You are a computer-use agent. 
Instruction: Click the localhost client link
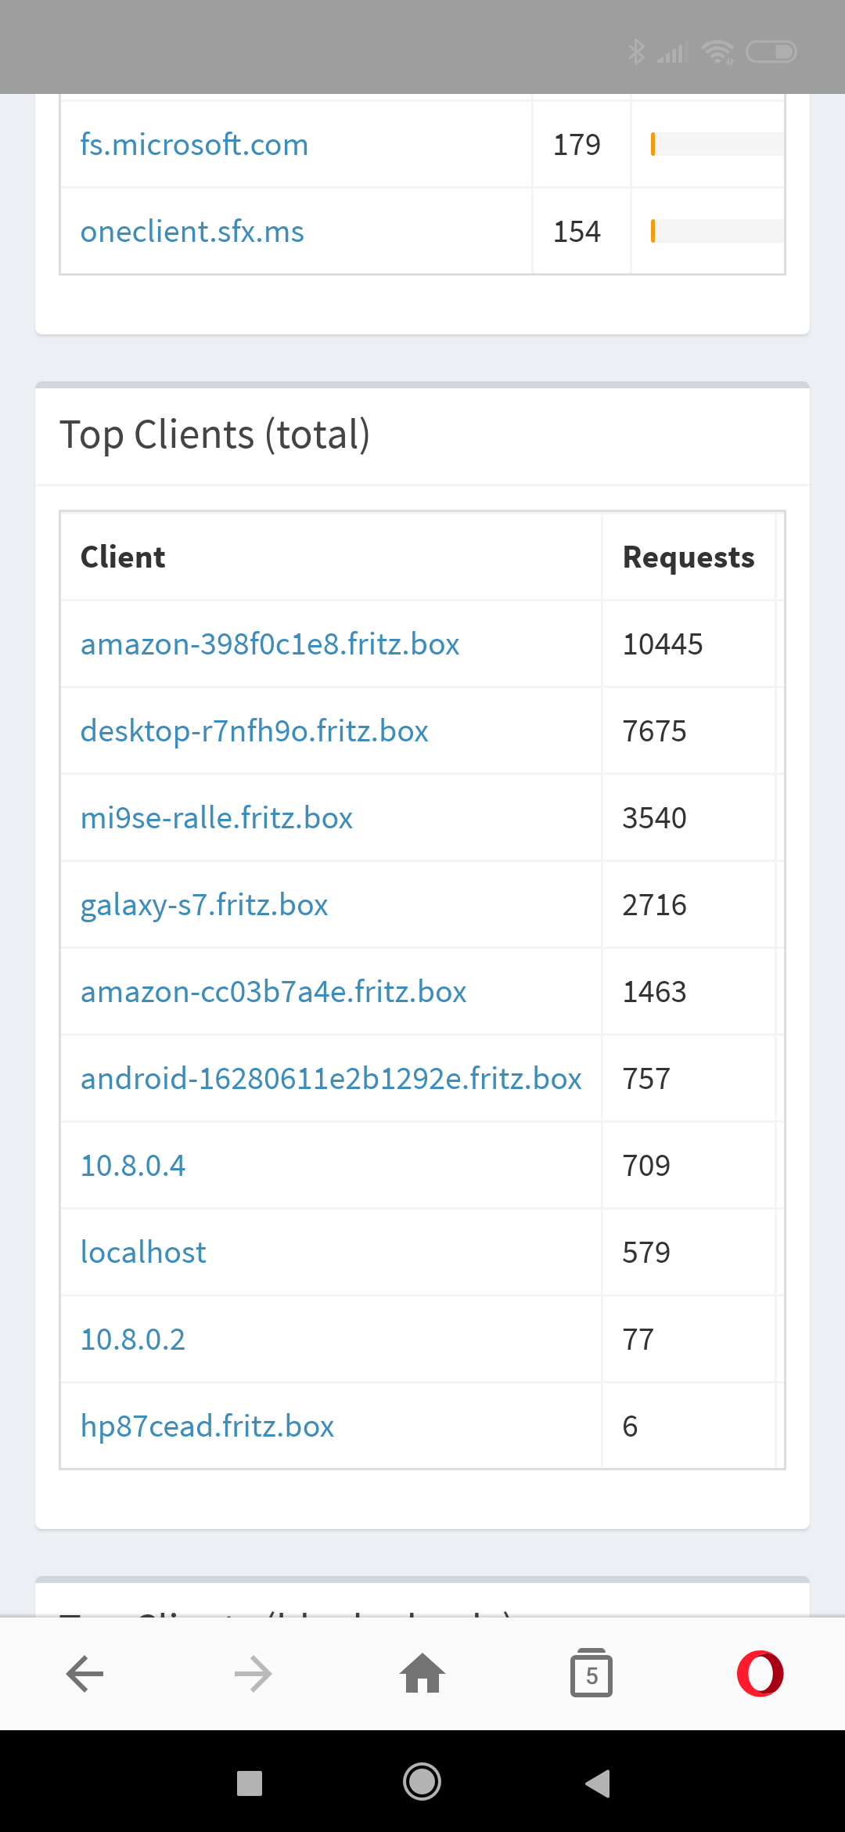click(143, 1253)
